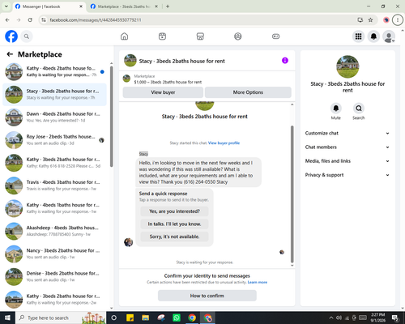Open Kathy 3beds 2baths chat from 2w ago
This screenshot has width=405, height=324.
[54, 300]
